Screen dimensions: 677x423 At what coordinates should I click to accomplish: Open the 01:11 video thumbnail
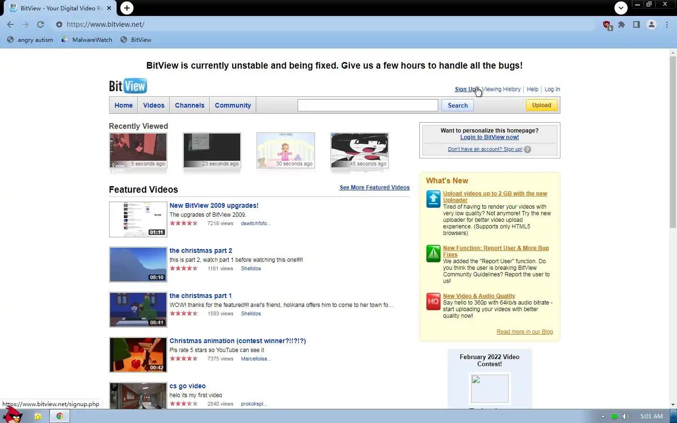138,219
